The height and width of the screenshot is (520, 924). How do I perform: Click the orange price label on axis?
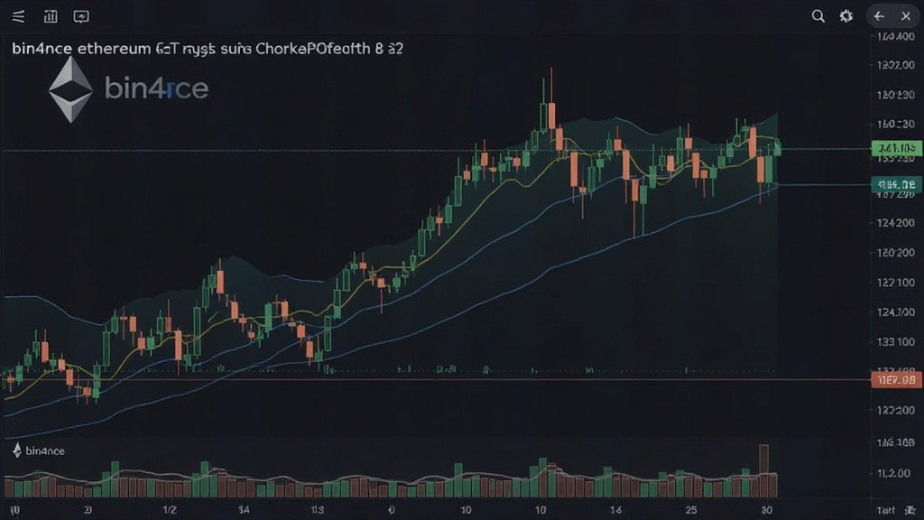(x=897, y=380)
